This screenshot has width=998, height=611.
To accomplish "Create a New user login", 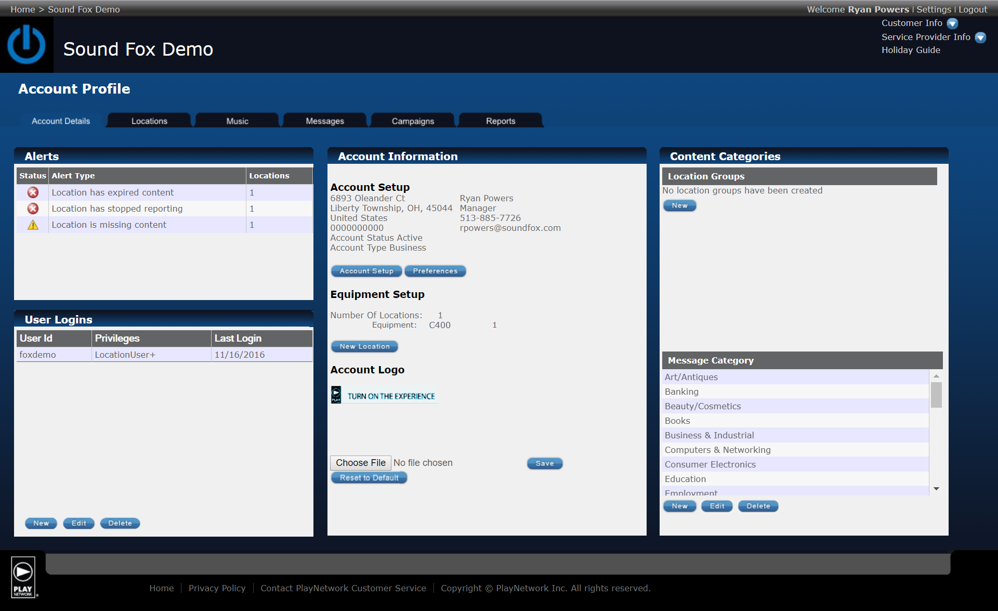I will point(41,523).
